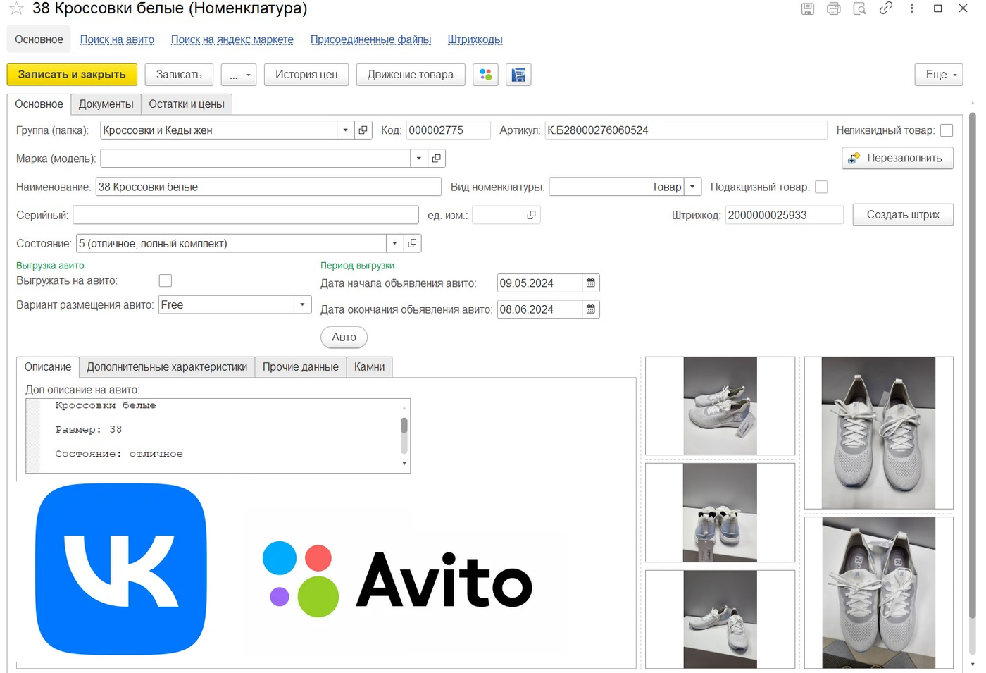
Task: Click the down arrow of the description text box
Action: [x=404, y=464]
